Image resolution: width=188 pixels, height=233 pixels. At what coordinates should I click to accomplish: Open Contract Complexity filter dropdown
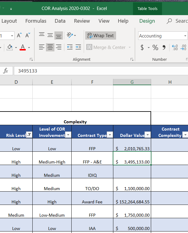(185, 134)
